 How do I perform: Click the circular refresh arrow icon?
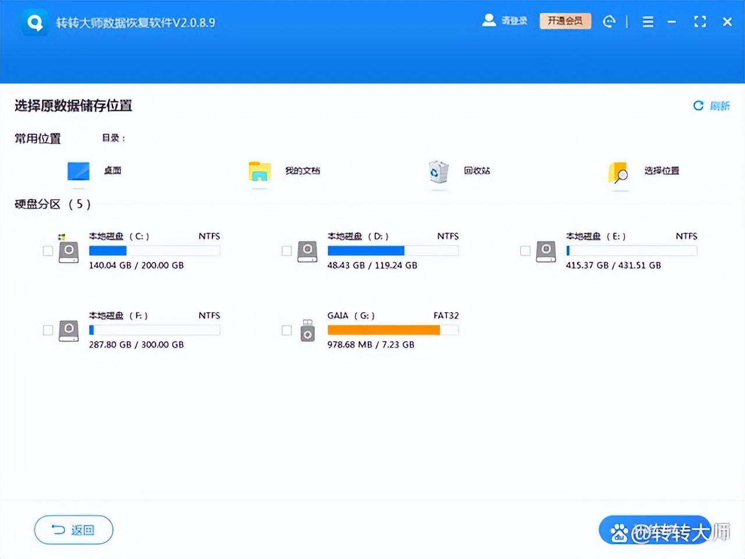tap(698, 105)
